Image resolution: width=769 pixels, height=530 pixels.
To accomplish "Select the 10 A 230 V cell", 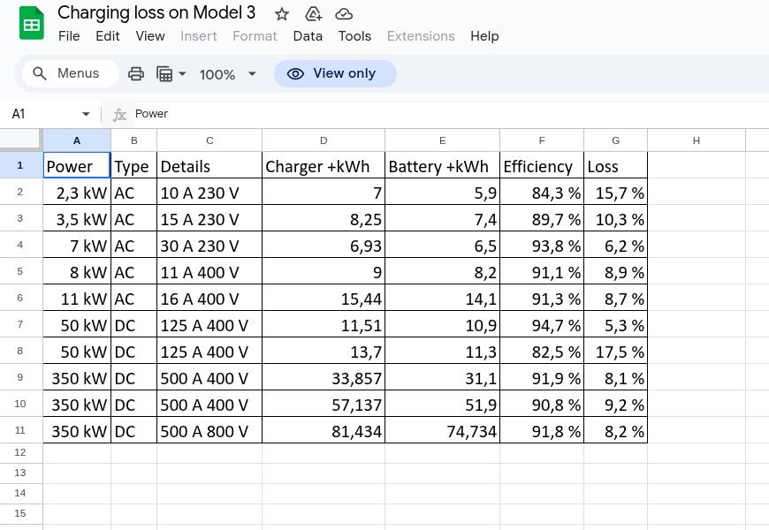I will click(x=209, y=192).
